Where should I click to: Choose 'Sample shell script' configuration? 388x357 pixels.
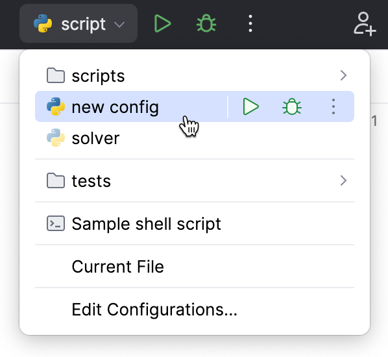[x=195, y=223]
